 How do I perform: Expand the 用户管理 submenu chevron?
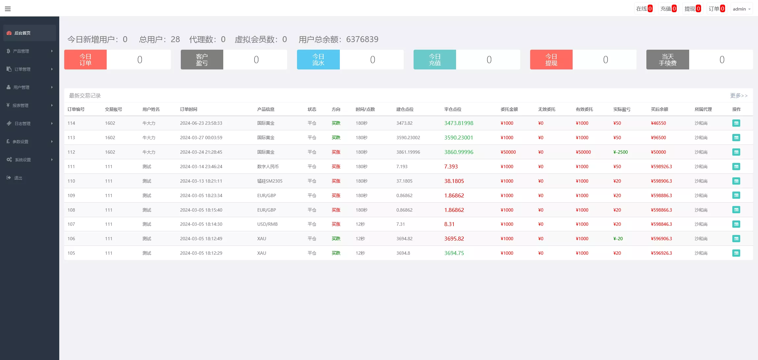[52, 87]
